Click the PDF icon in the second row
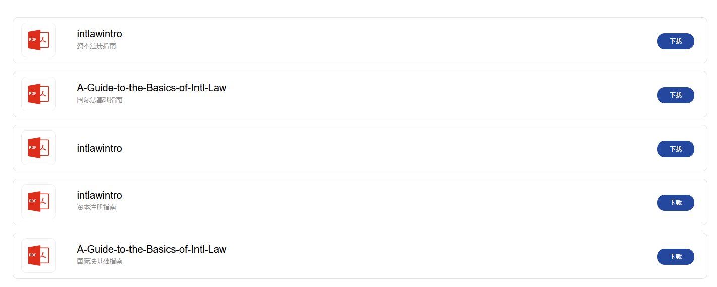The width and height of the screenshot is (717, 287). click(x=38, y=94)
